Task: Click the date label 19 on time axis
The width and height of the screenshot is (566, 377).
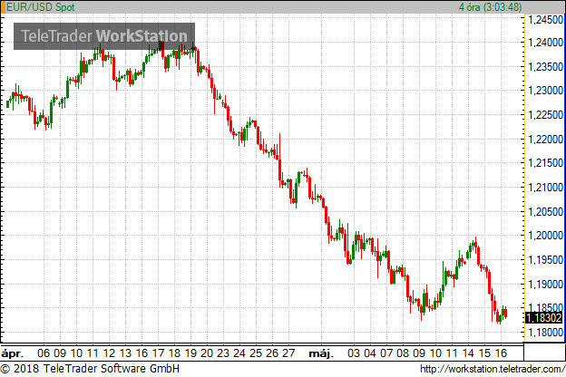Action: tap(190, 353)
